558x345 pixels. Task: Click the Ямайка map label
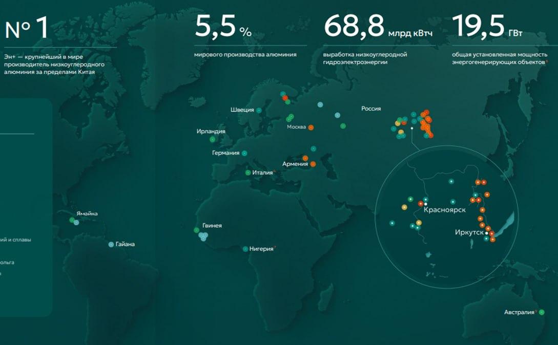pyautogui.click(x=87, y=213)
